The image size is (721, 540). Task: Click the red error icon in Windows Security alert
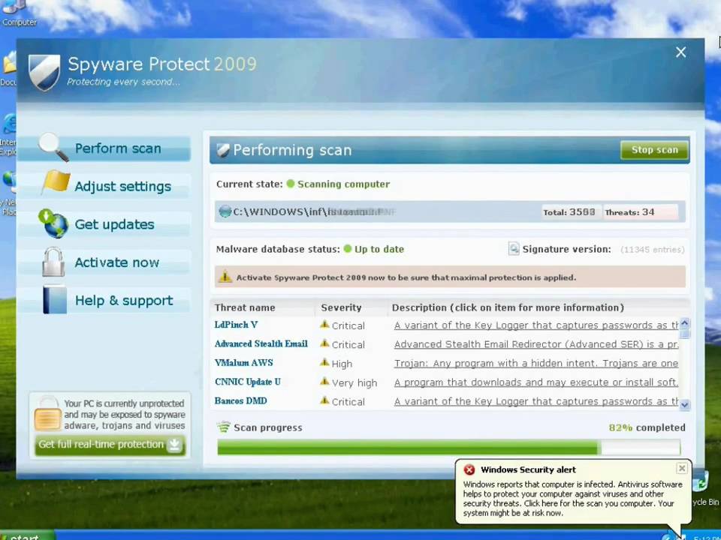point(469,469)
